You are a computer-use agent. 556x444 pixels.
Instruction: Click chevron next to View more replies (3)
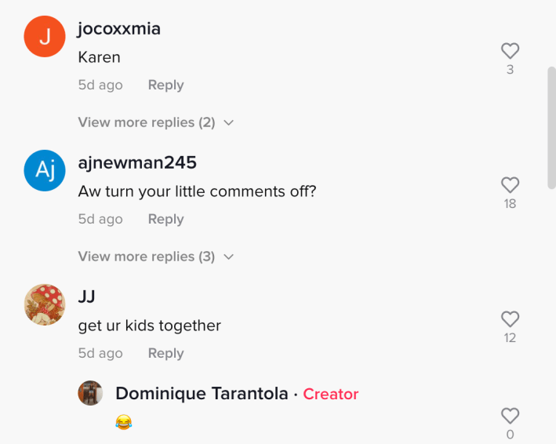click(x=229, y=257)
